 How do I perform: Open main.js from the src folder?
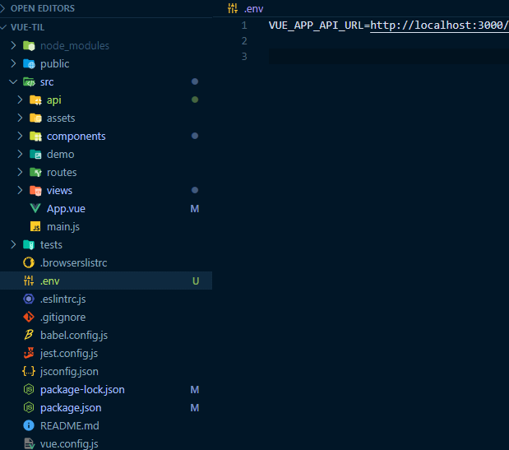click(63, 227)
